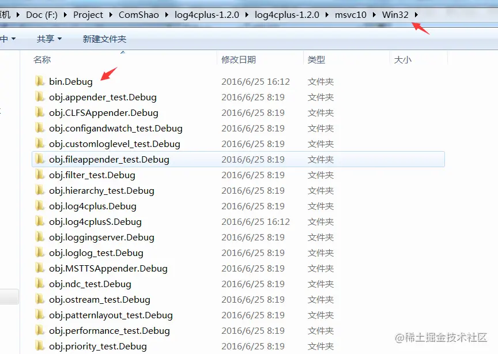
Task: Expand arrow after Win32 breadcrumb
Action: coord(416,14)
